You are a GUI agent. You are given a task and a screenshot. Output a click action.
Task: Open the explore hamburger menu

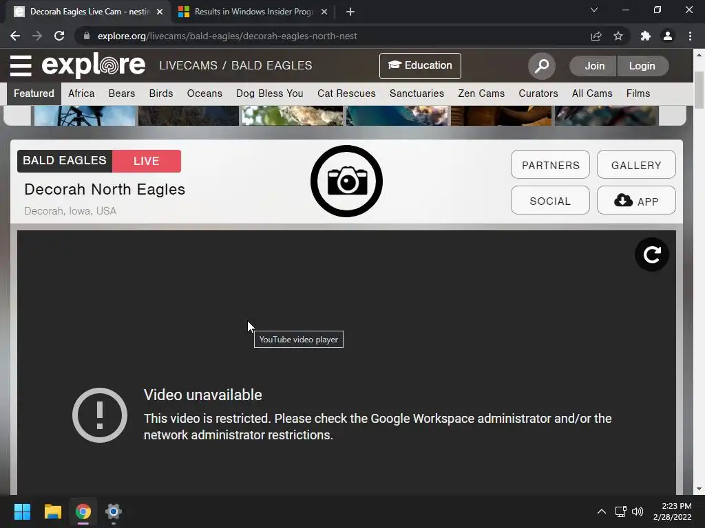[x=21, y=65]
